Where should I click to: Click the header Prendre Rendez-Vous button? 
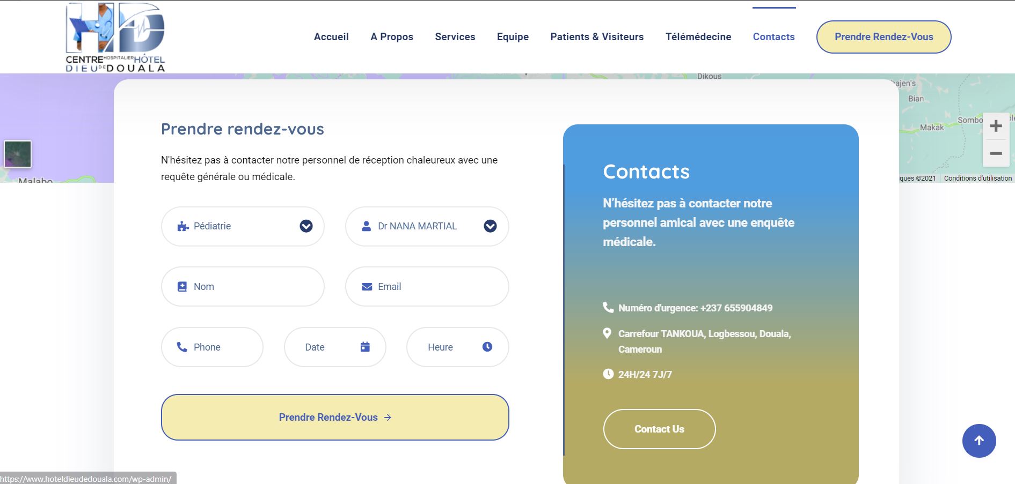point(883,37)
